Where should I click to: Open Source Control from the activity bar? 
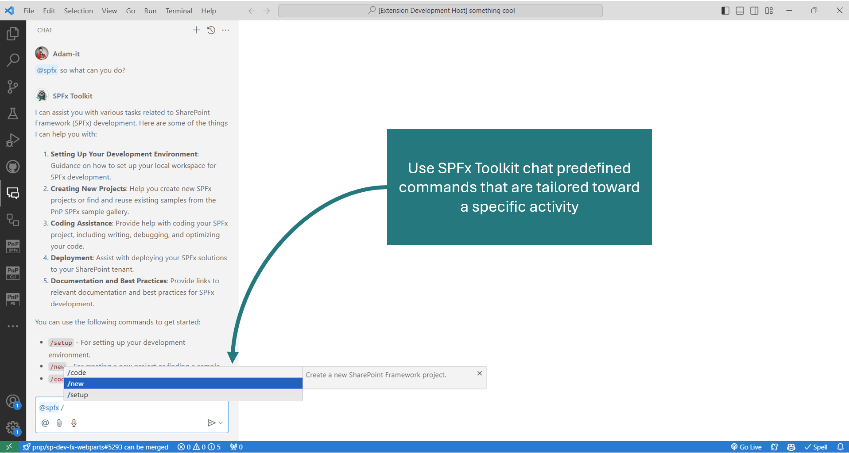[x=13, y=87]
